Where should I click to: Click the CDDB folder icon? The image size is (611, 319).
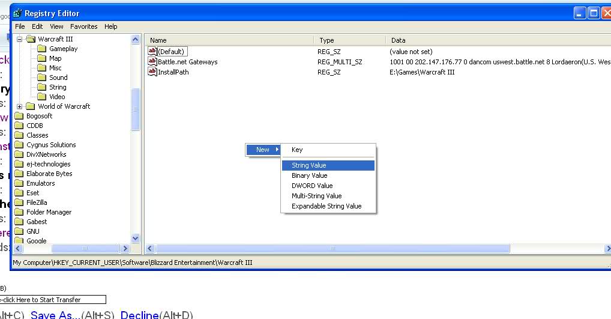click(19, 126)
